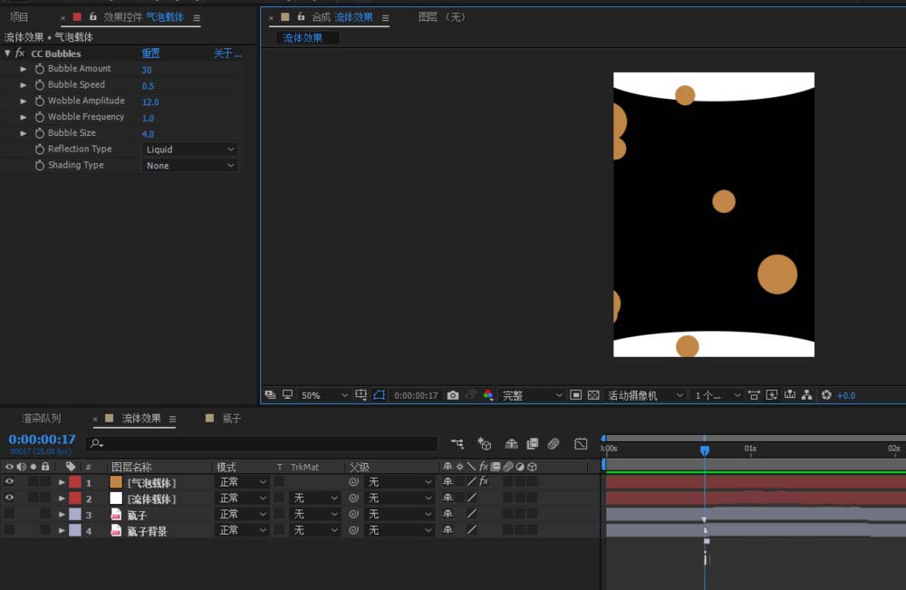Click 重置 to reset CC Bubbles
The width and height of the screenshot is (906, 590).
coord(150,53)
